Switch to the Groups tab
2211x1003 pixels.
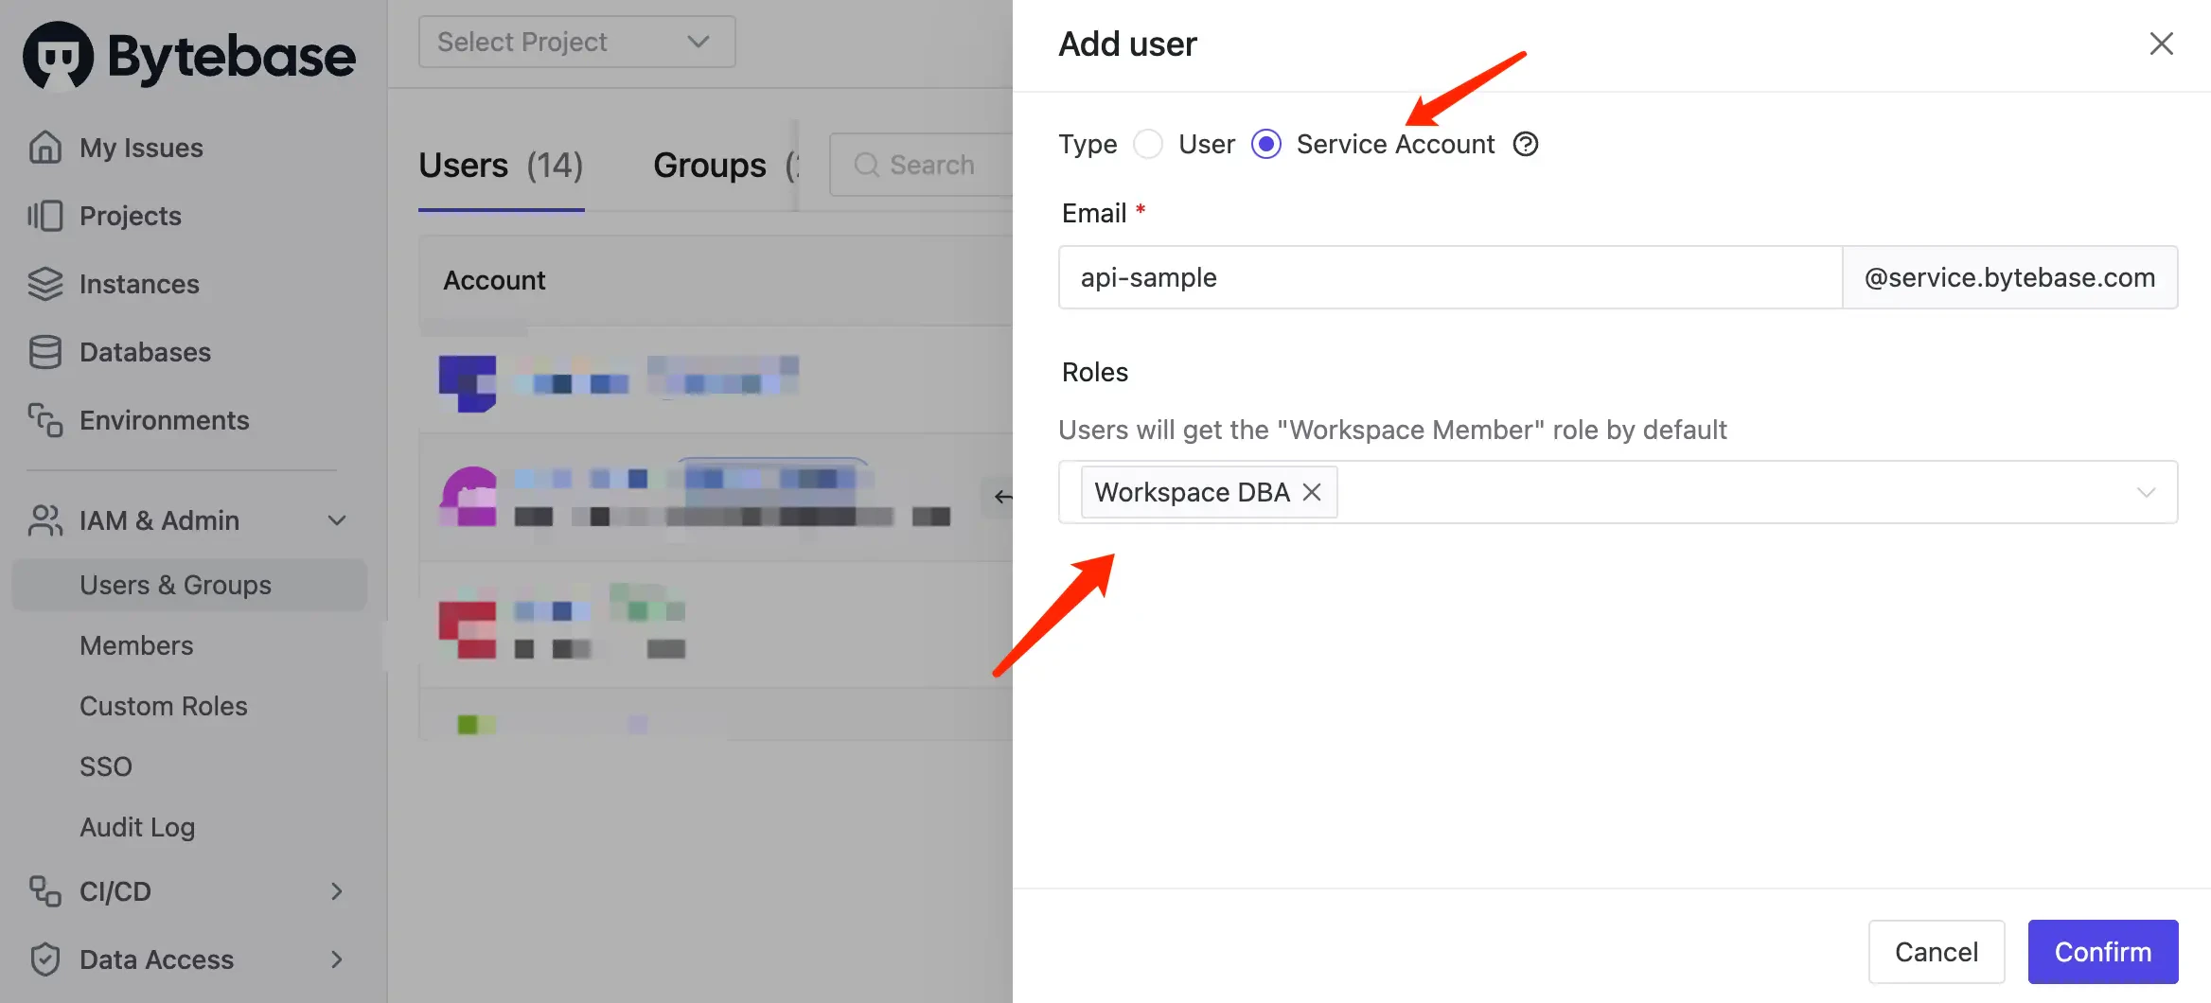tap(725, 166)
